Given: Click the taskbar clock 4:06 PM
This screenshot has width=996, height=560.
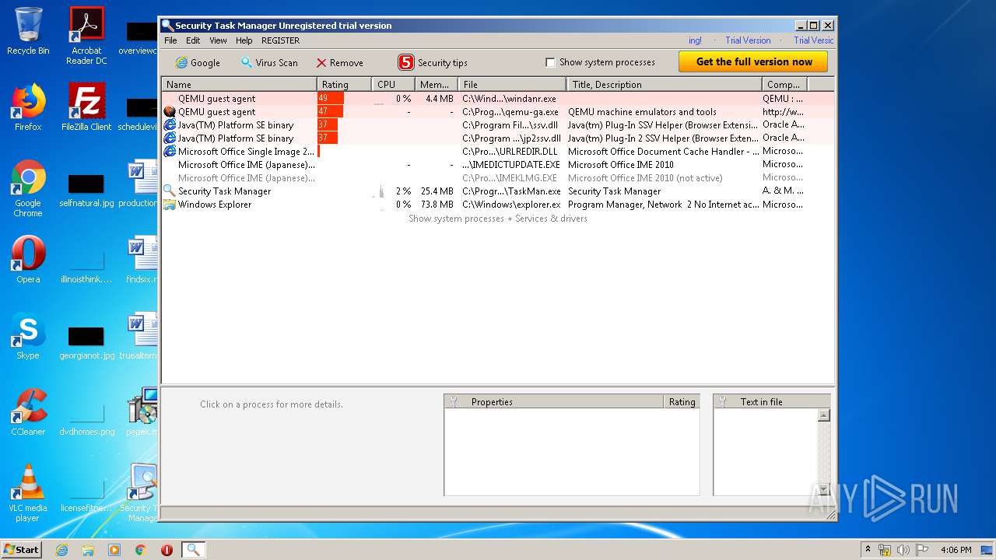Looking at the screenshot, I should pos(956,550).
